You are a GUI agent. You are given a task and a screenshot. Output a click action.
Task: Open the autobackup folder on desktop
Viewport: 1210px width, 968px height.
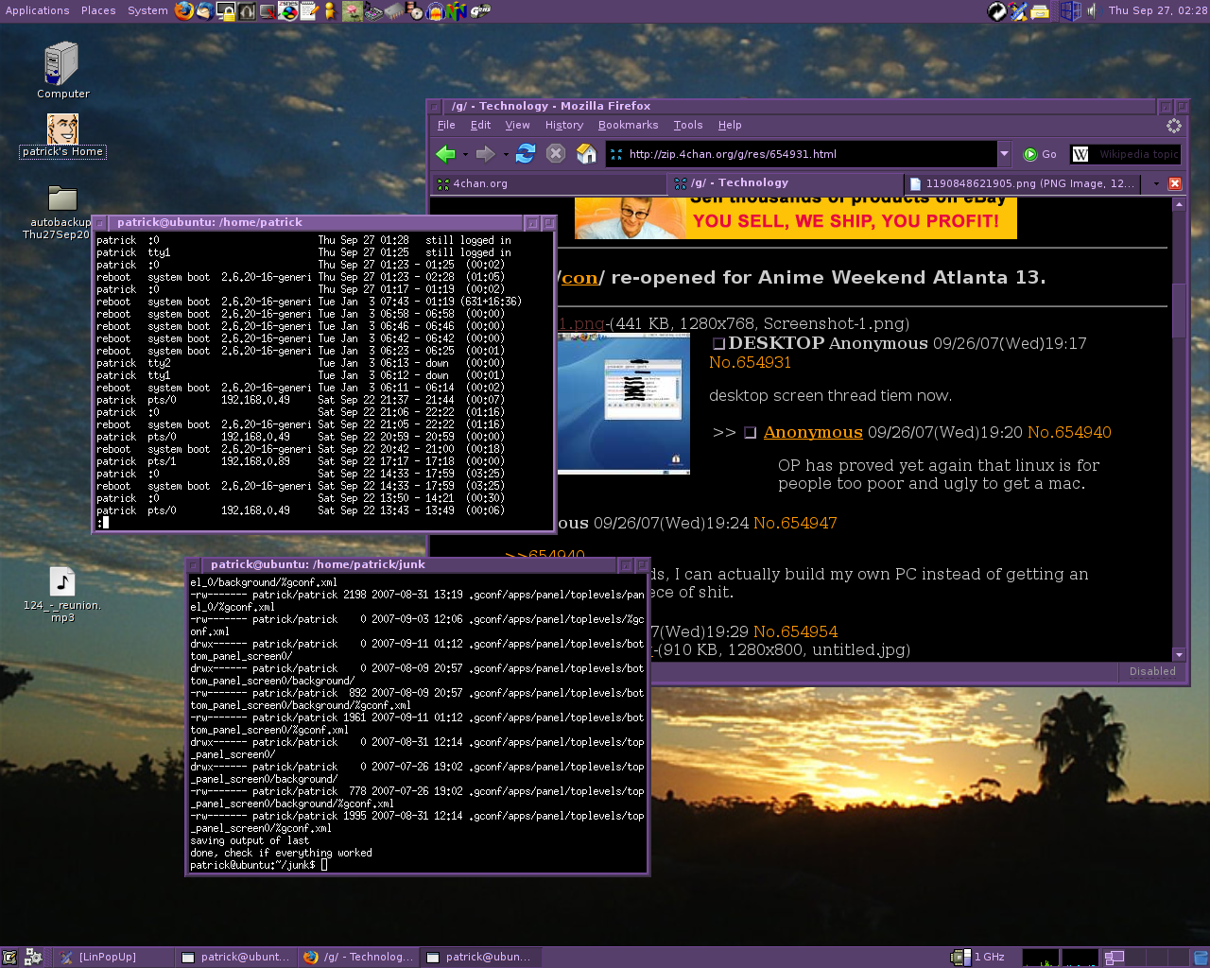click(60, 213)
